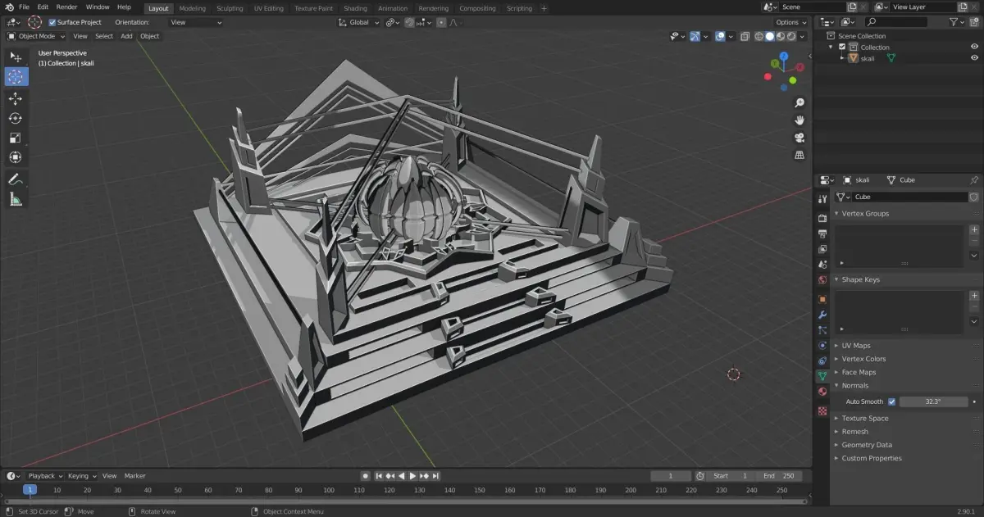Select the Scale tool icon
The width and height of the screenshot is (984, 517).
(16, 138)
